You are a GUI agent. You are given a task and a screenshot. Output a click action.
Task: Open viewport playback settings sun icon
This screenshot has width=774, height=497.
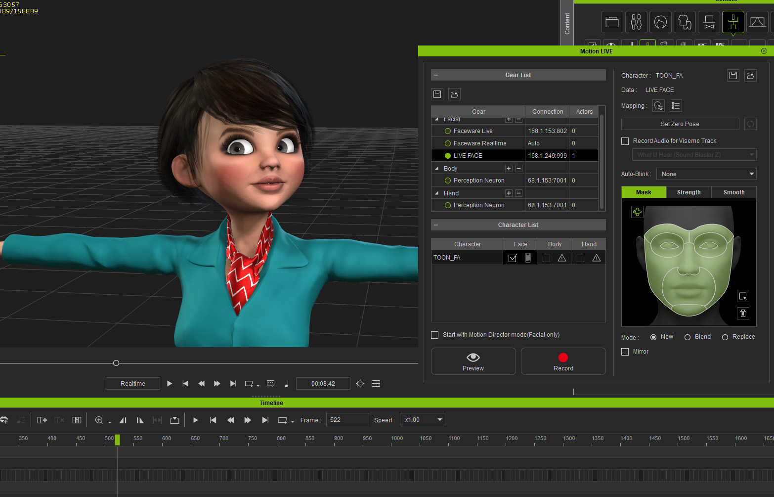click(360, 384)
